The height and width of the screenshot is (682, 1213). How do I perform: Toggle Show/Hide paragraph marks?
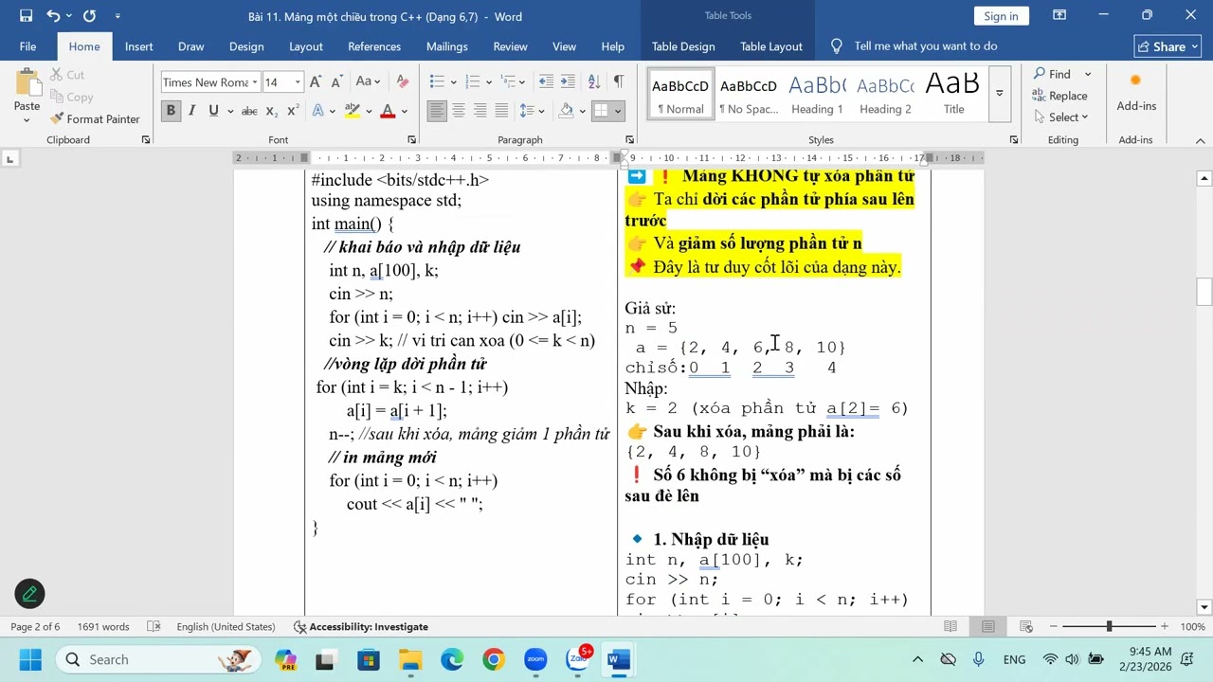point(619,81)
